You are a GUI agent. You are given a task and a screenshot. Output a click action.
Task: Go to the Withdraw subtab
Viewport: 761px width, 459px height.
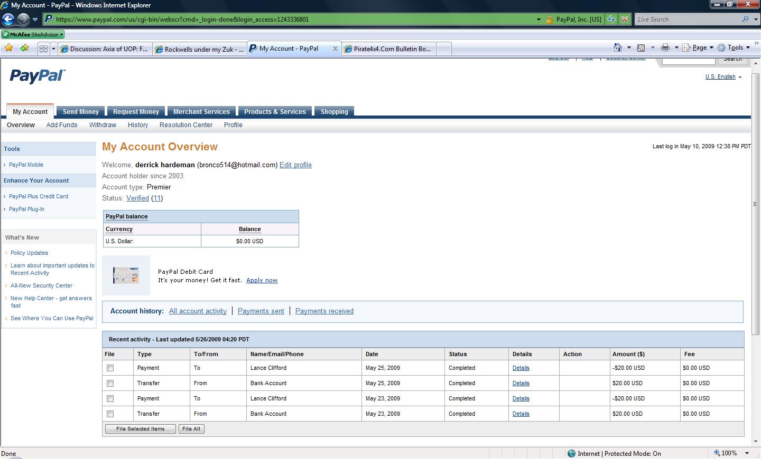(103, 125)
